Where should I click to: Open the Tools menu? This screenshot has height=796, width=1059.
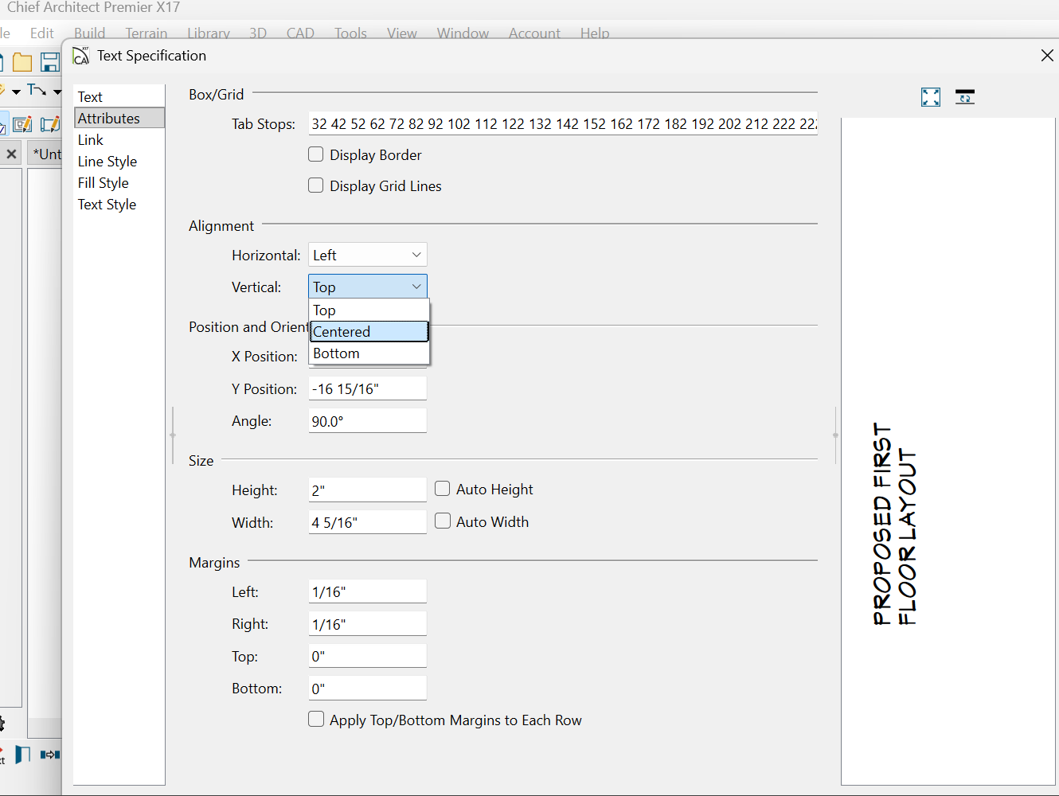(350, 33)
